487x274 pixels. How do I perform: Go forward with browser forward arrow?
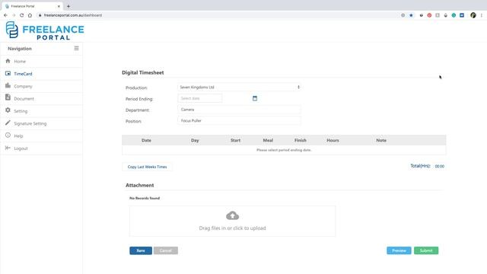click(x=14, y=15)
